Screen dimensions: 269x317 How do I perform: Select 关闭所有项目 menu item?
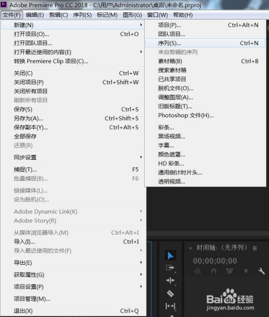tap(73, 91)
